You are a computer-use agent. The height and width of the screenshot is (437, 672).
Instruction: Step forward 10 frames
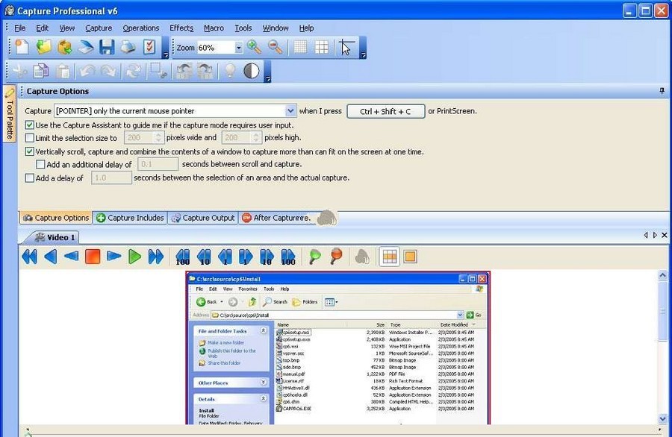[x=267, y=257]
